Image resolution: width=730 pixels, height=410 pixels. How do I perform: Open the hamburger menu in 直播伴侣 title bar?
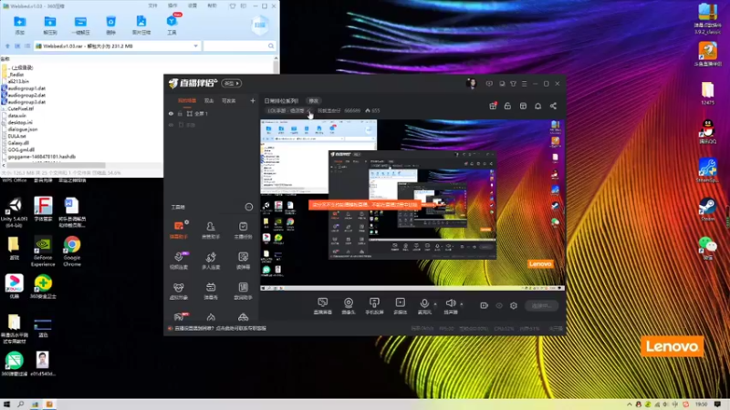pyautogui.click(x=524, y=84)
